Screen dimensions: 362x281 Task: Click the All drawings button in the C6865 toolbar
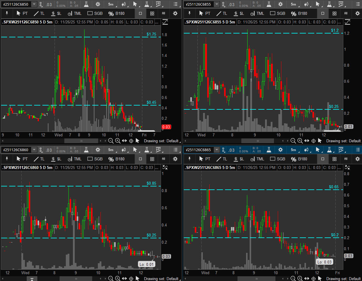[346, 159]
